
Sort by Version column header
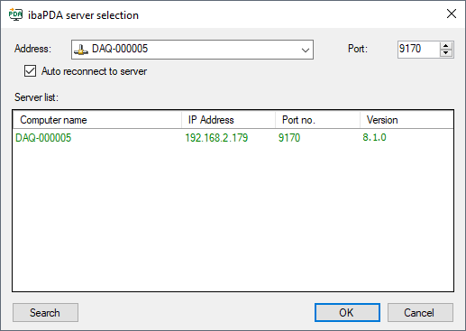(407, 120)
